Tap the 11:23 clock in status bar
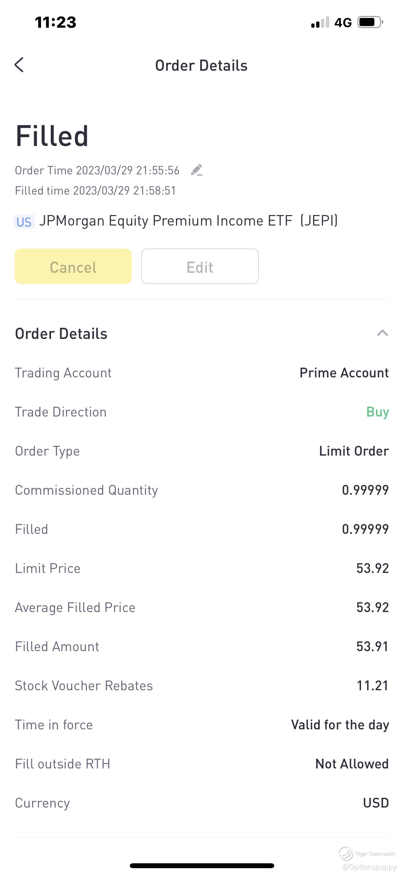 click(56, 22)
